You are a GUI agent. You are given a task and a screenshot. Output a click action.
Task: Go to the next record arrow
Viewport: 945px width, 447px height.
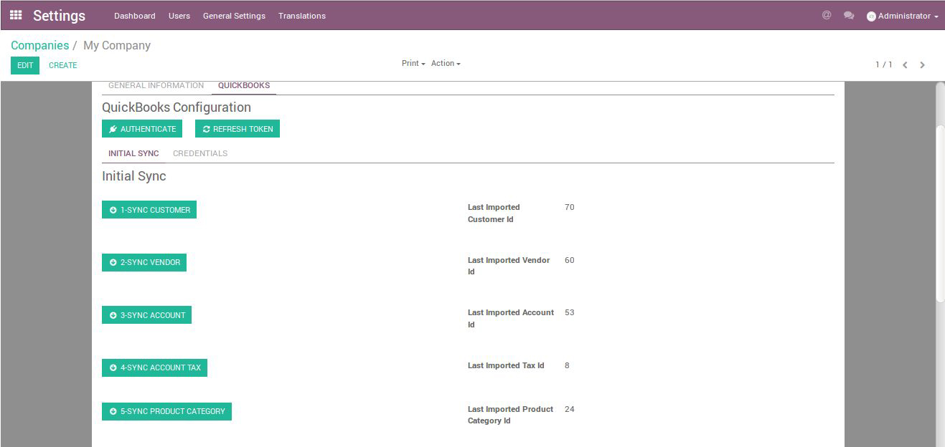923,65
